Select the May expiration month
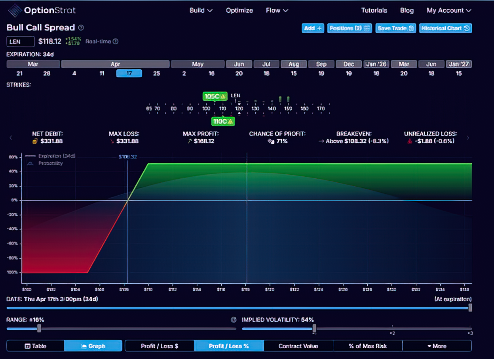This screenshot has width=494, height=359. pyautogui.click(x=198, y=64)
